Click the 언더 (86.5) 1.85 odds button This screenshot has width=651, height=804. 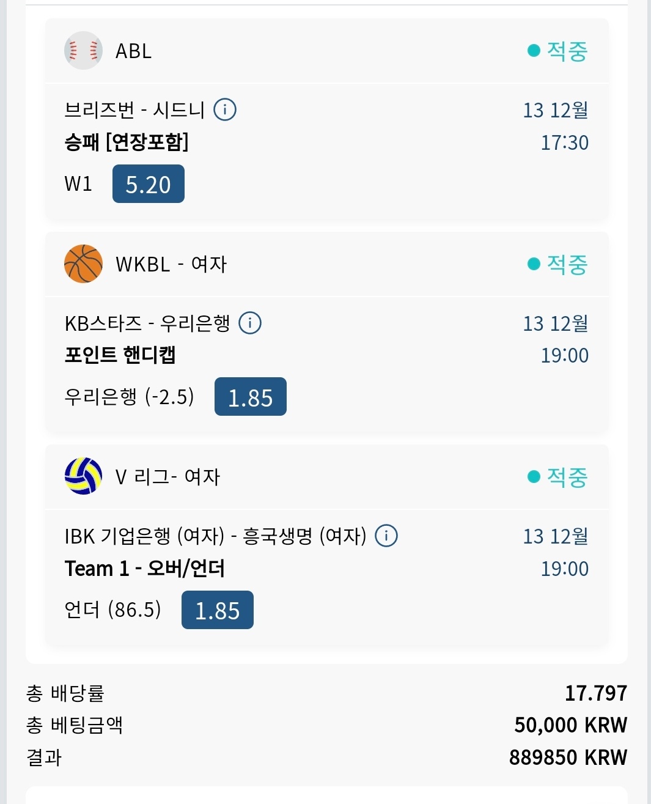point(218,610)
